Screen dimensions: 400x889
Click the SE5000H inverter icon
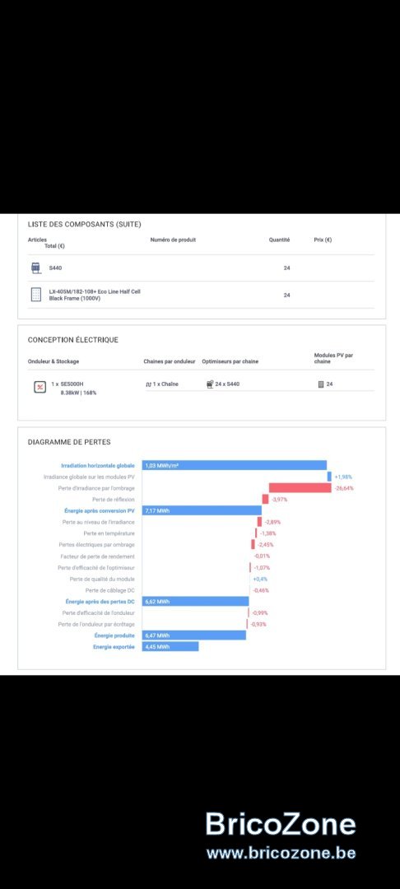(40, 387)
